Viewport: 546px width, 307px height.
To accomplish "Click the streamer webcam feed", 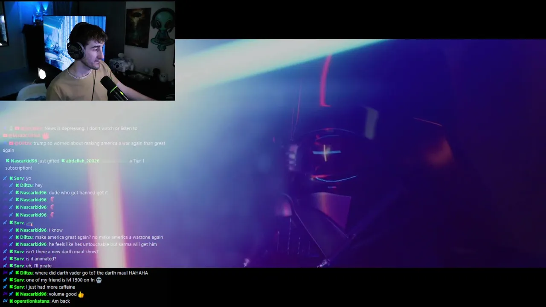I will [x=87, y=51].
